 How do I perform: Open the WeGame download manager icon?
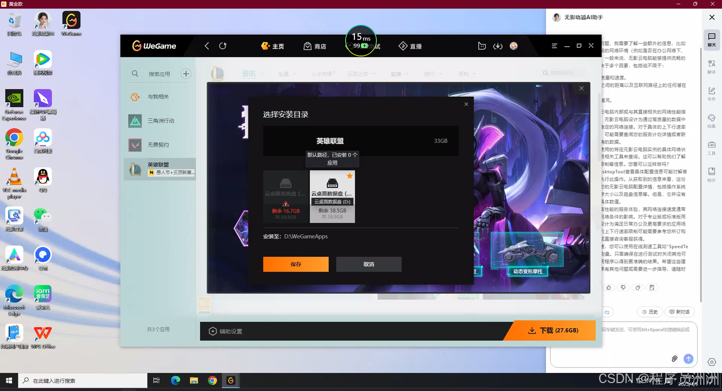point(498,46)
